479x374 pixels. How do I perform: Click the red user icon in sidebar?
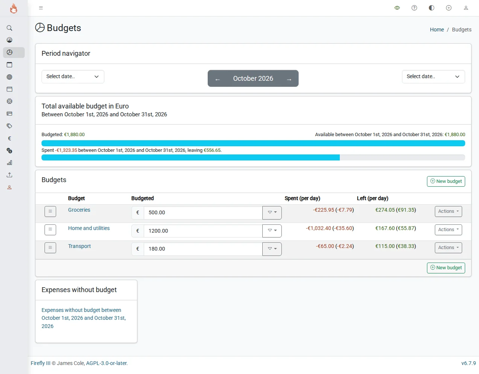(x=9, y=187)
